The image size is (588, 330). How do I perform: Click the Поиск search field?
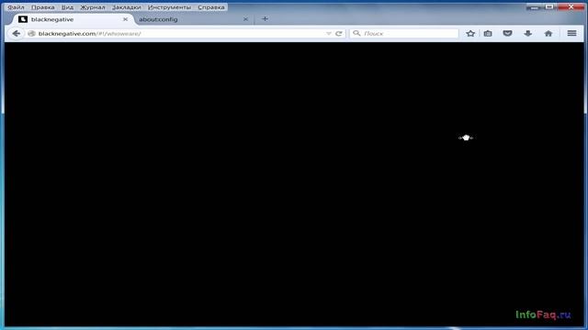[404, 34]
